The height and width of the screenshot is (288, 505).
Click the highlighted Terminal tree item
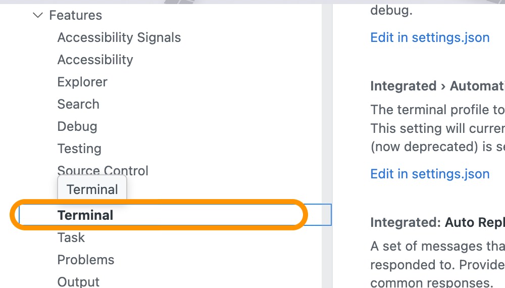pyautogui.click(x=85, y=215)
